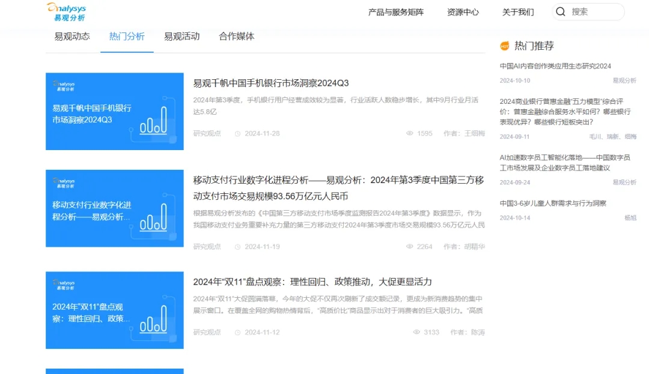Open the 关于我们 navigation menu
This screenshot has width=649, height=374.
pos(518,12)
